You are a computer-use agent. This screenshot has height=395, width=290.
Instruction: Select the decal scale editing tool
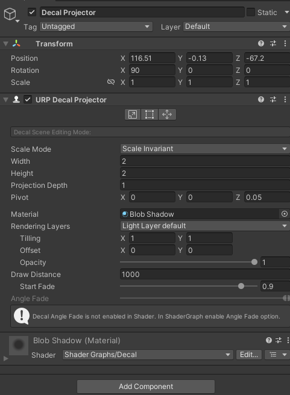pyautogui.click(x=133, y=114)
